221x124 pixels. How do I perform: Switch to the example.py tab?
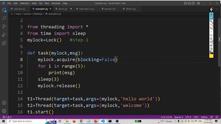click(19, 9)
